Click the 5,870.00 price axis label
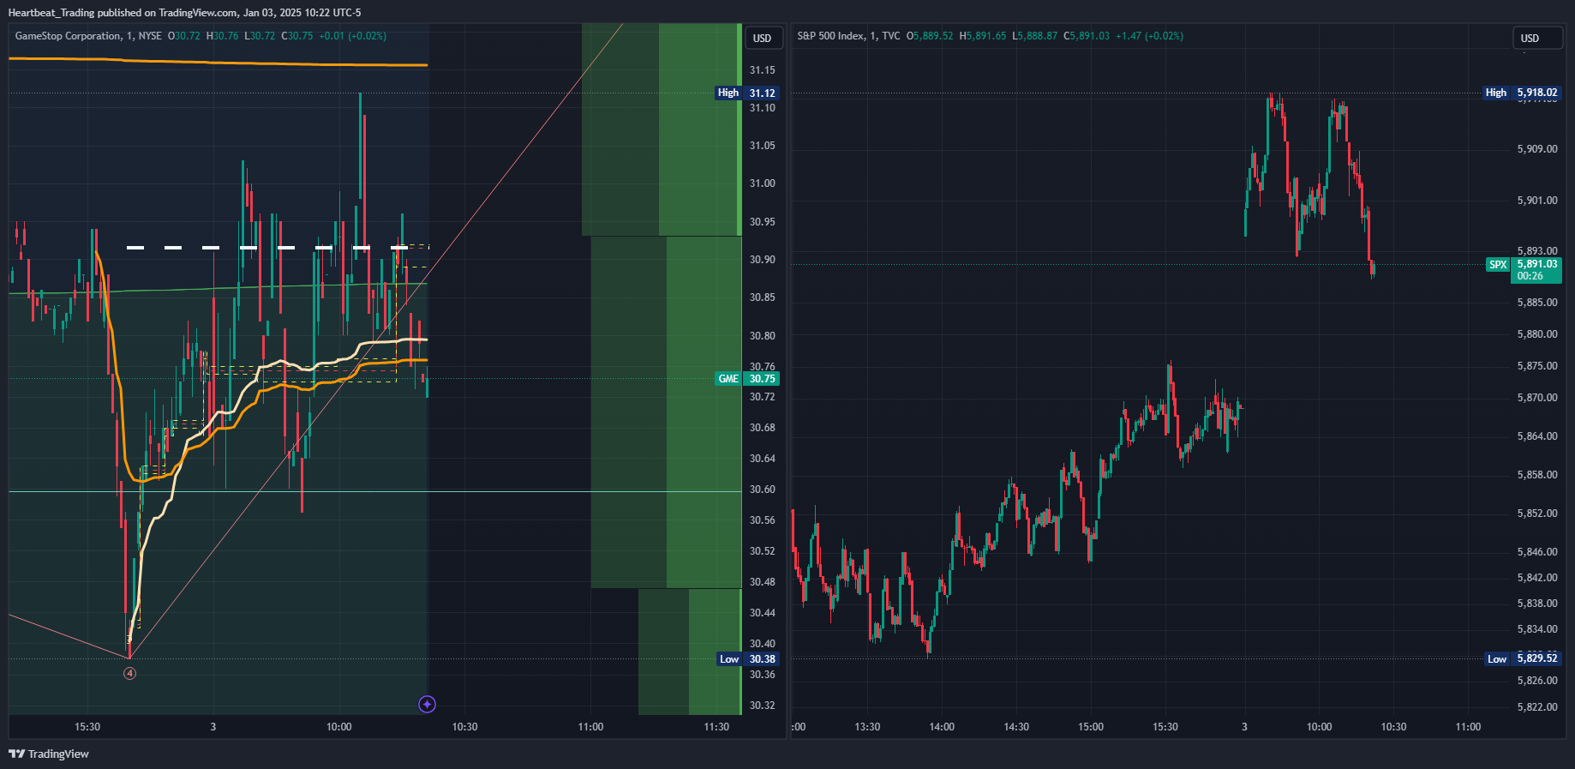The image size is (1575, 769). [x=1537, y=398]
